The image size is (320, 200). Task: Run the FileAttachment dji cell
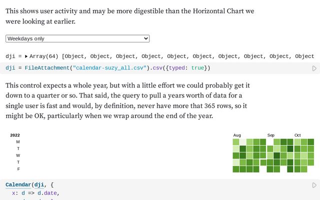pos(314,68)
